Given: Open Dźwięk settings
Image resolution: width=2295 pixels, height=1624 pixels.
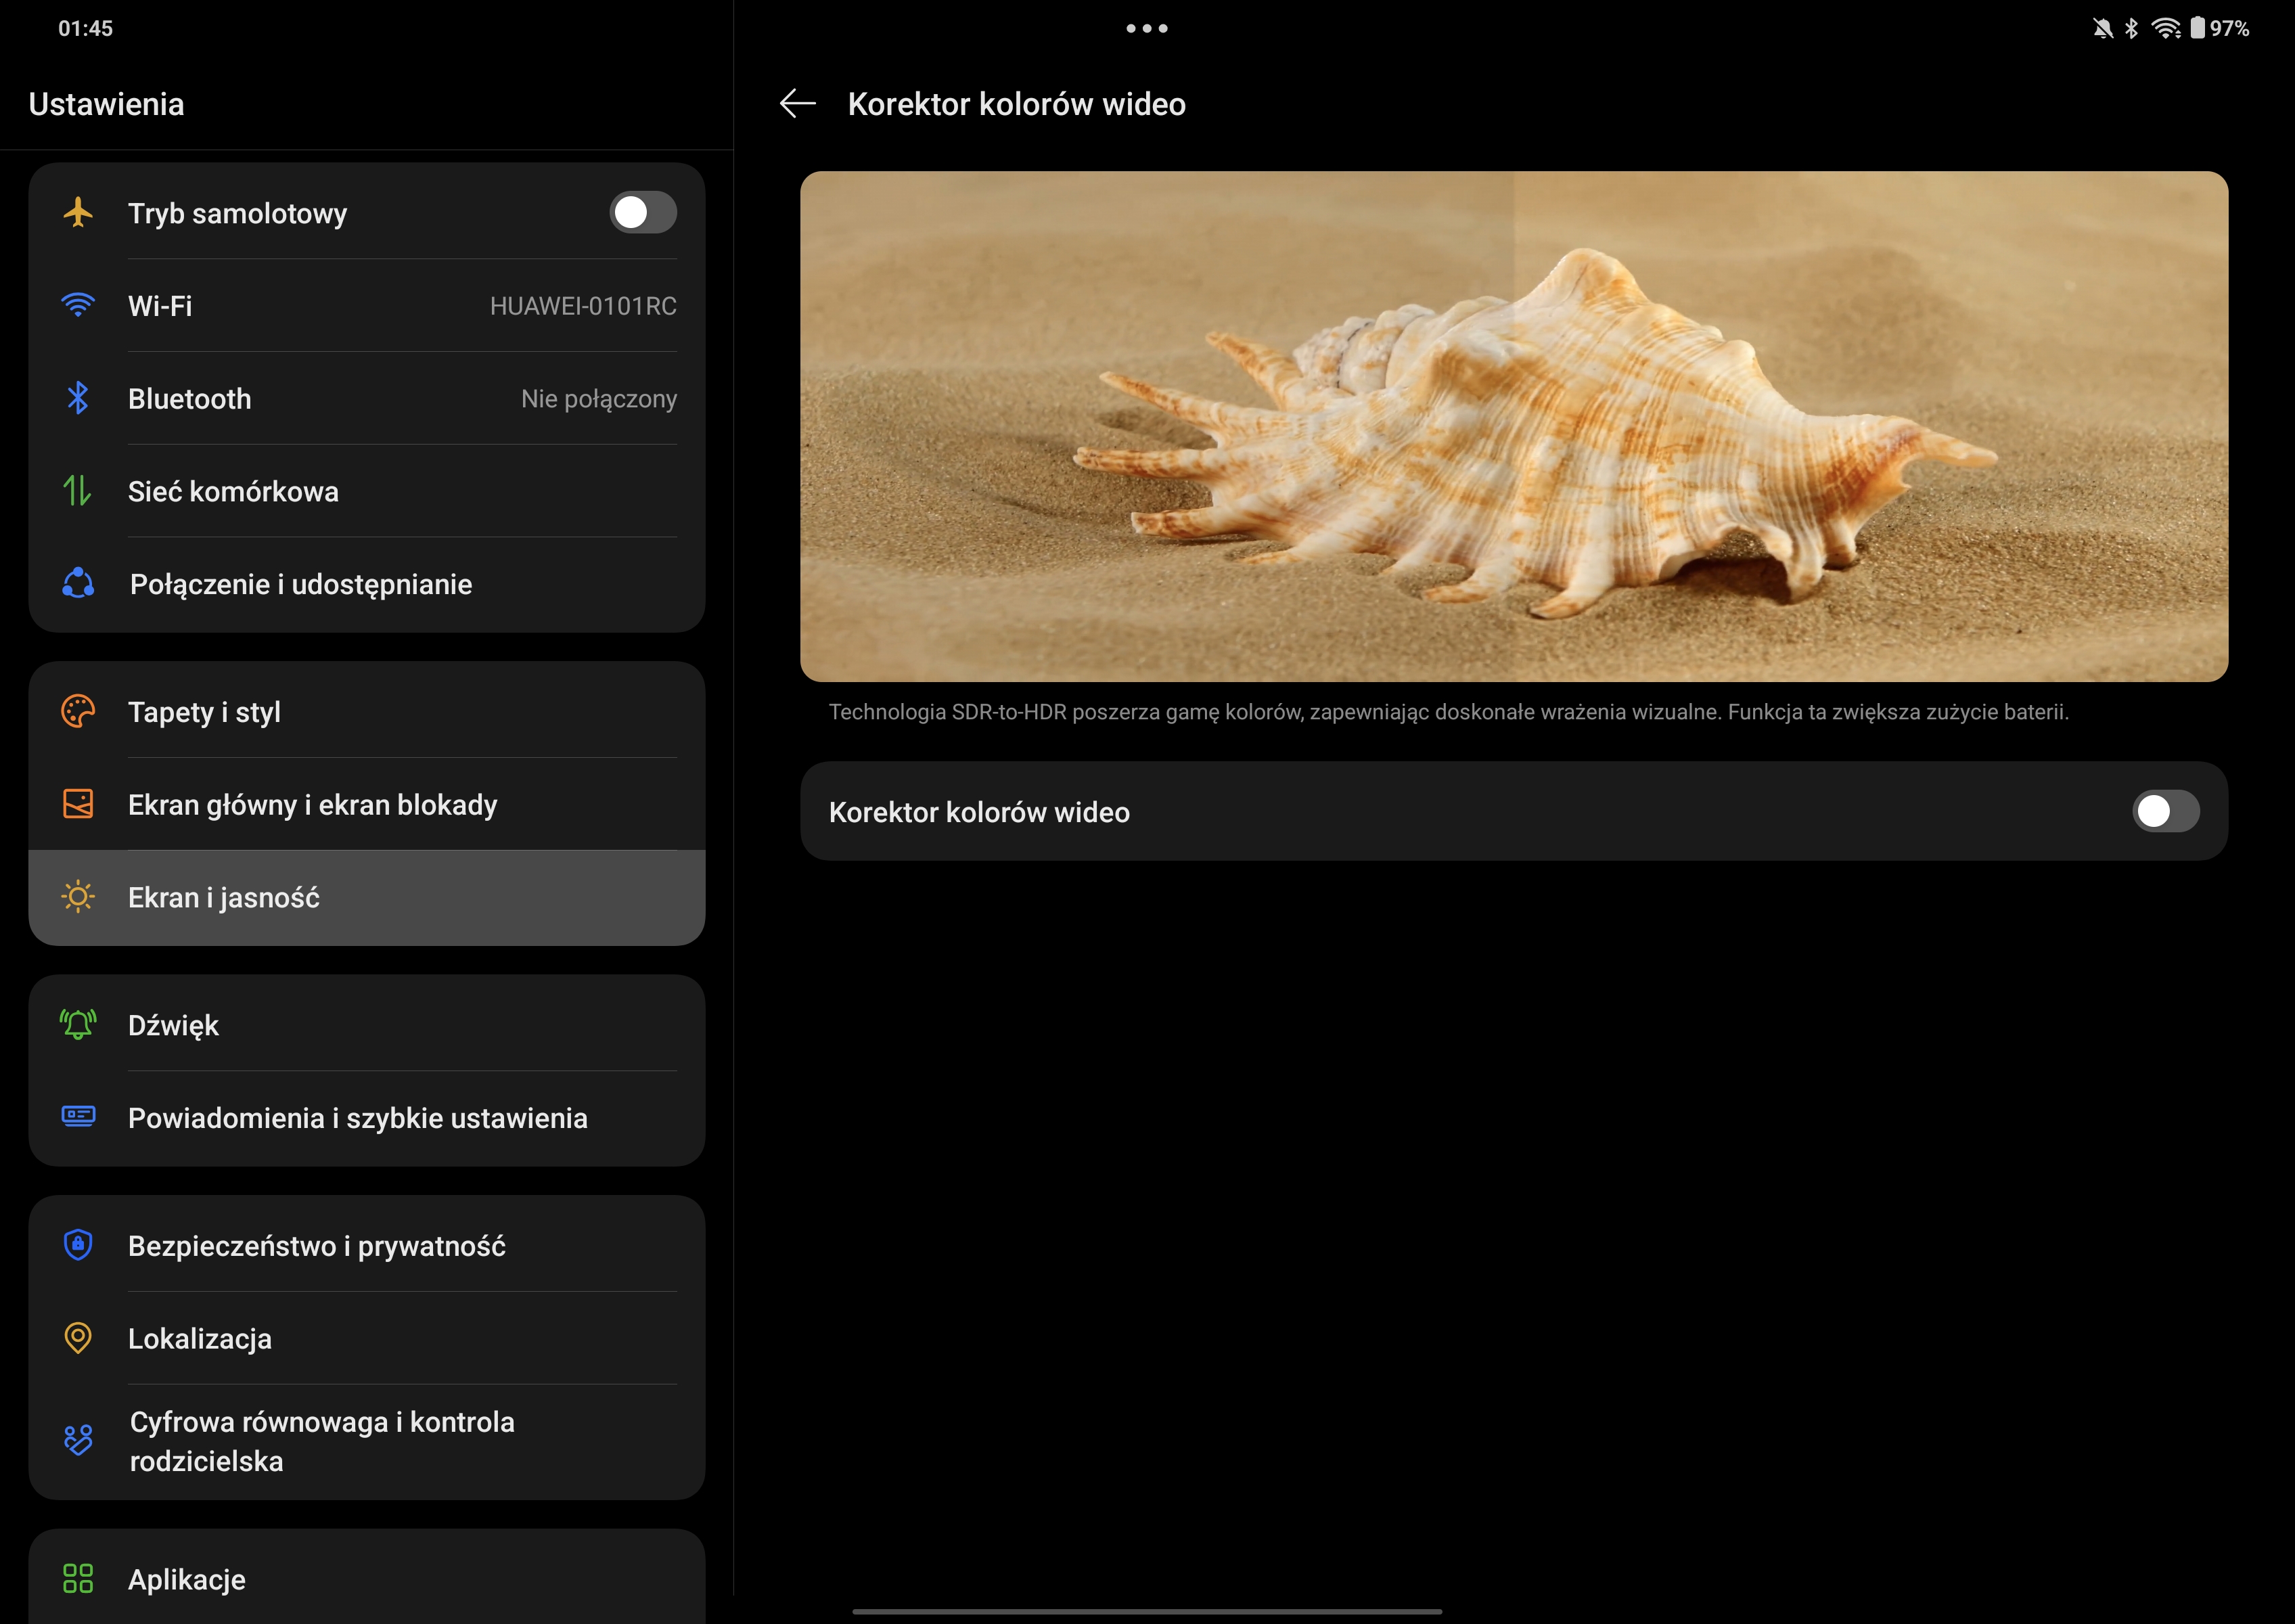Looking at the screenshot, I should click(x=367, y=1024).
